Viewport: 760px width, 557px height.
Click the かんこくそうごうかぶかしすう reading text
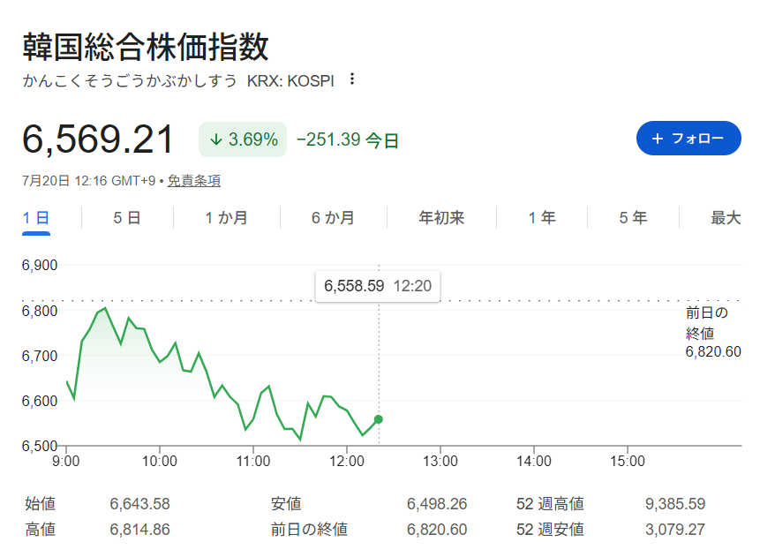click(x=130, y=81)
